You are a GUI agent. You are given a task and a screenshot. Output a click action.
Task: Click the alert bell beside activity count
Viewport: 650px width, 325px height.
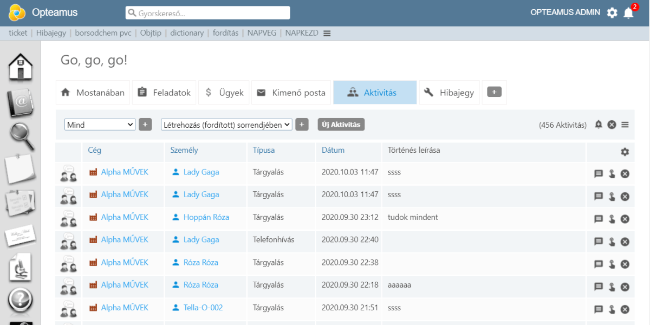coord(599,125)
